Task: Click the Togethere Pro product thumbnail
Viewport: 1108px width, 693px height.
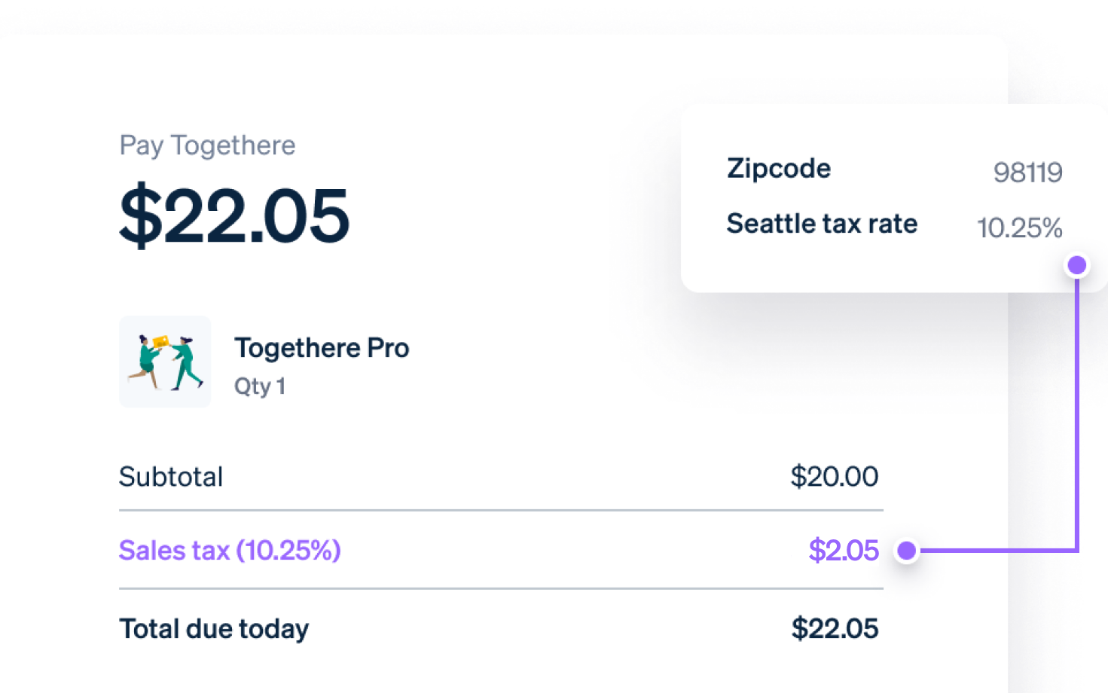Action: pyautogui.click(x=165, y=362)
